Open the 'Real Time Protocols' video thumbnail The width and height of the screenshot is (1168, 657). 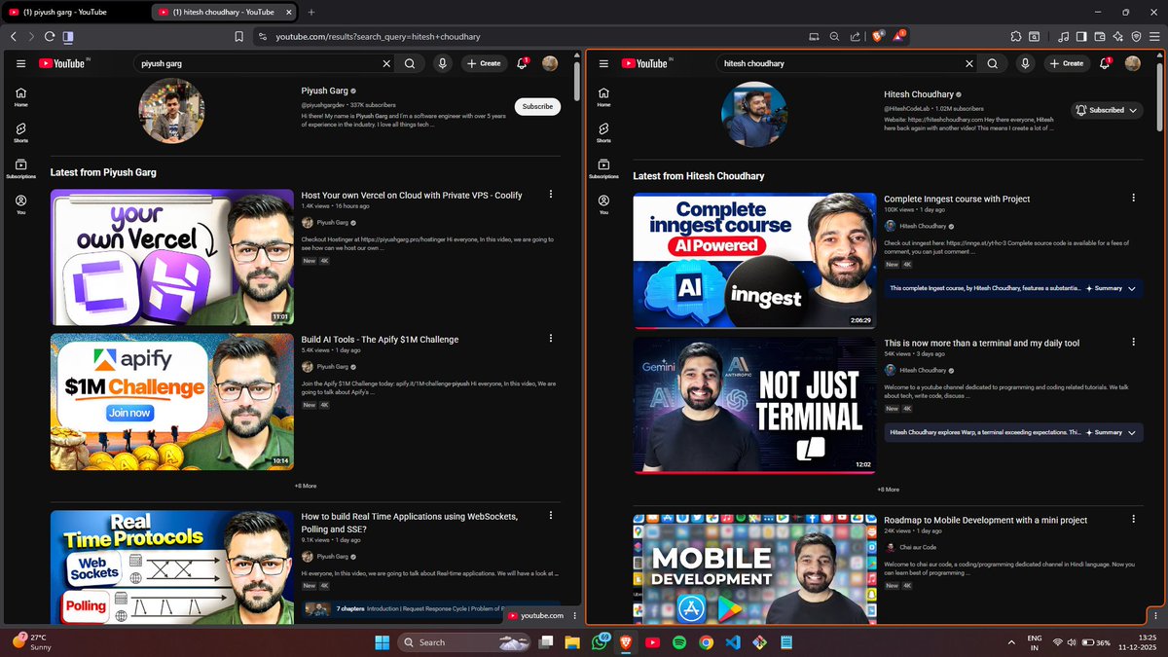click(172, 566)
